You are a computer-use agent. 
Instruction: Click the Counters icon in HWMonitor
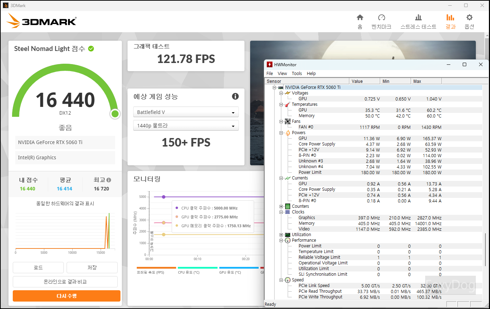(288, 206)
